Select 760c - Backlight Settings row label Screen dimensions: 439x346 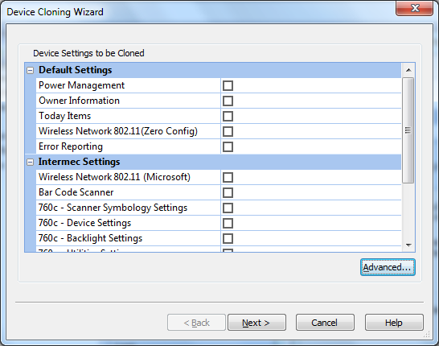point(90,238)
